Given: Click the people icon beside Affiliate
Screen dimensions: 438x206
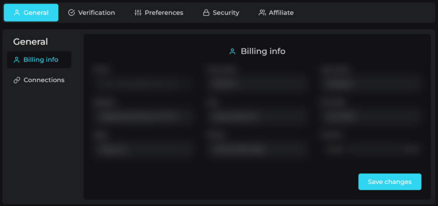Looking at the screenshot, I should [262, 13].
